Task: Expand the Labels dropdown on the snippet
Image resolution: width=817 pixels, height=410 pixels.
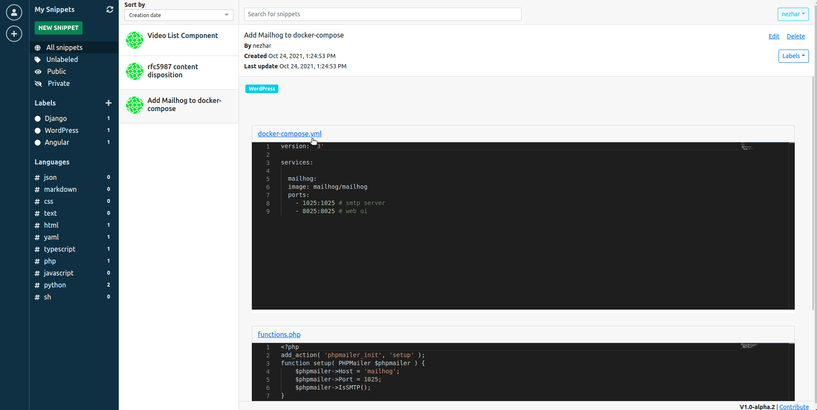Action: point(793,56)
